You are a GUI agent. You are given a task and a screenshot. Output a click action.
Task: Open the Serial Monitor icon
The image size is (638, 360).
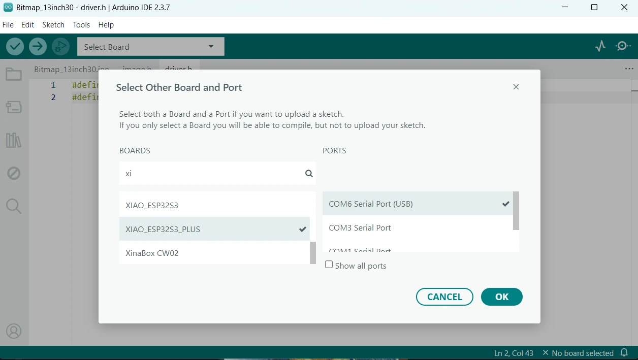(623, 46)
